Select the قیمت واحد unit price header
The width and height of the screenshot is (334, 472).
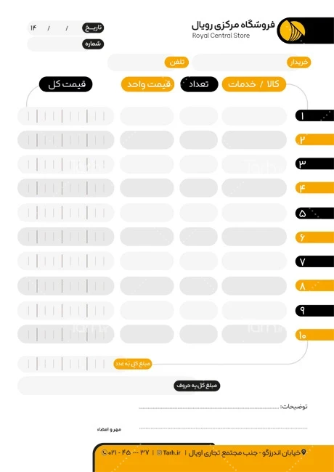147,84
